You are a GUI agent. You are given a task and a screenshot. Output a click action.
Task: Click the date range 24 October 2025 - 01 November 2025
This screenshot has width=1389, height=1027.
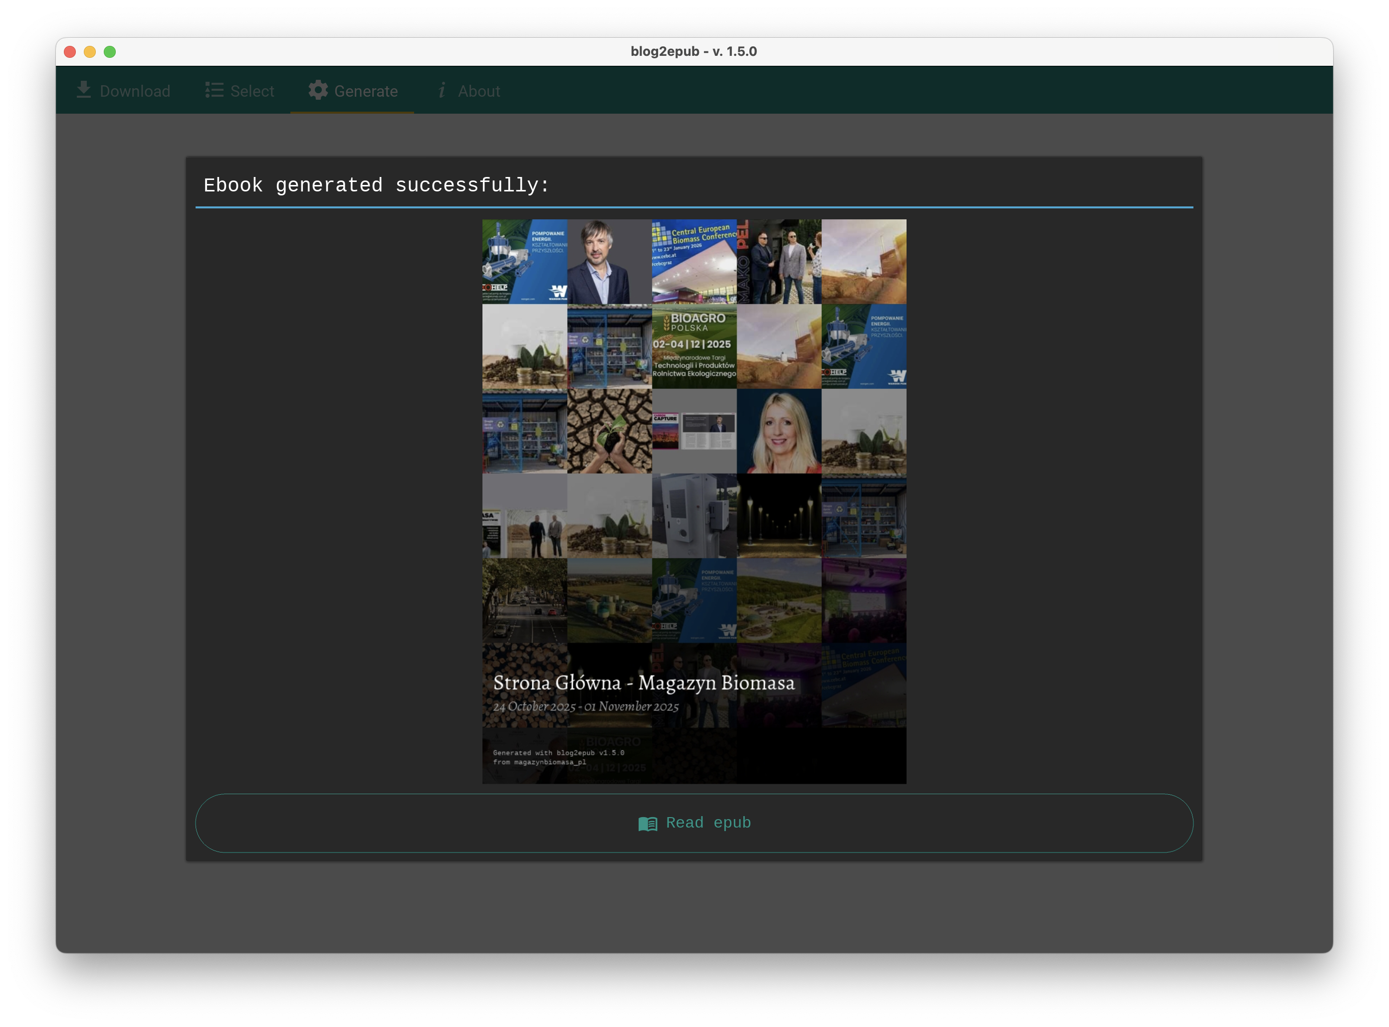click(x=586, y=707)
